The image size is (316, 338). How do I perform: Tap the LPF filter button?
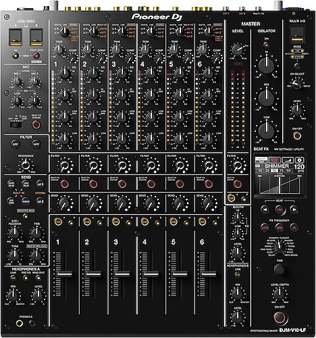tap(16, 144)
